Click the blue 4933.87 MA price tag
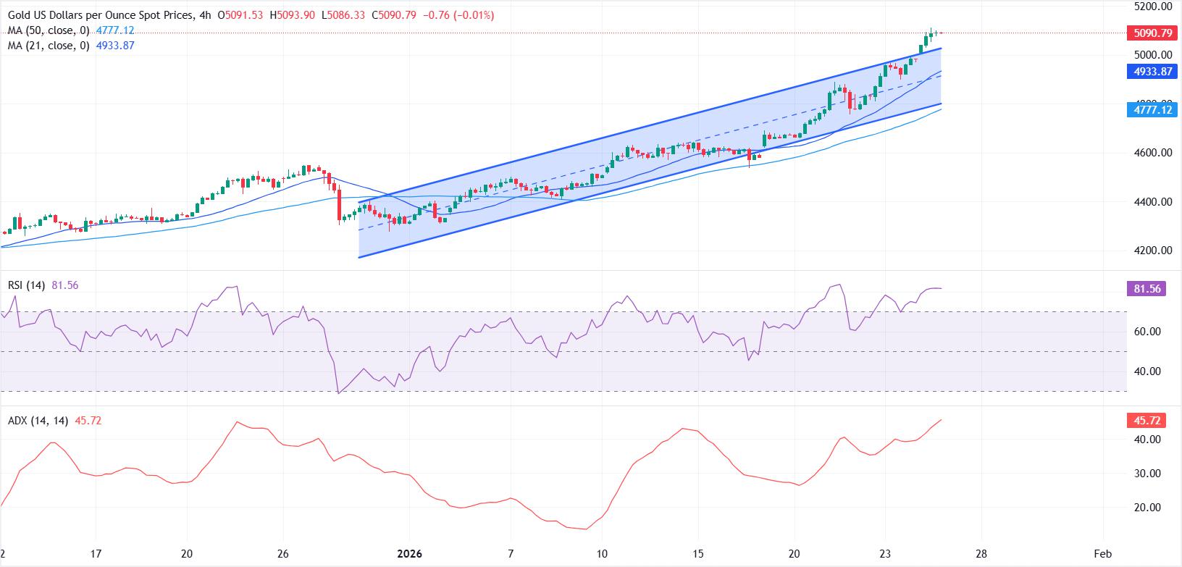Image resolution: width=1182 pixels, height=567 pixels. (1152, 71)
